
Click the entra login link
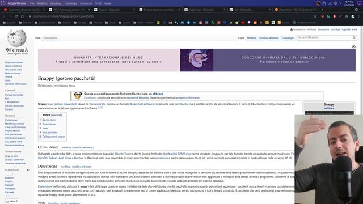354,29
